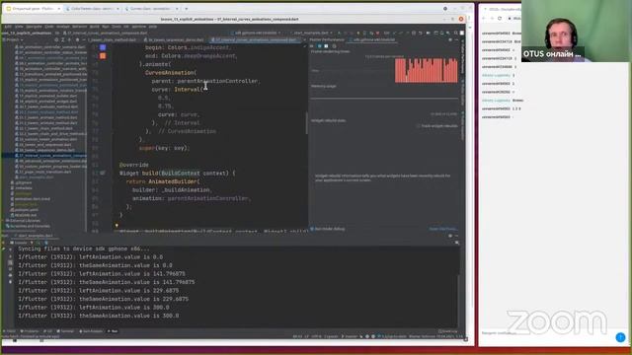Open the Problems tool window tab

(x=29, y=331)
